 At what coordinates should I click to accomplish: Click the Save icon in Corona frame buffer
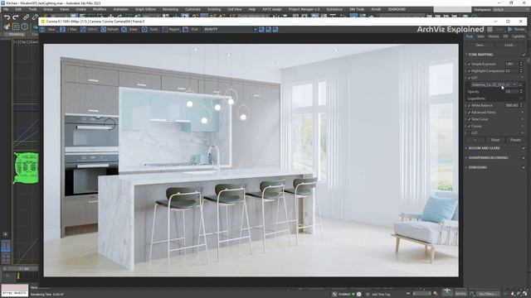pyautogui.click(x=42, y=30)
